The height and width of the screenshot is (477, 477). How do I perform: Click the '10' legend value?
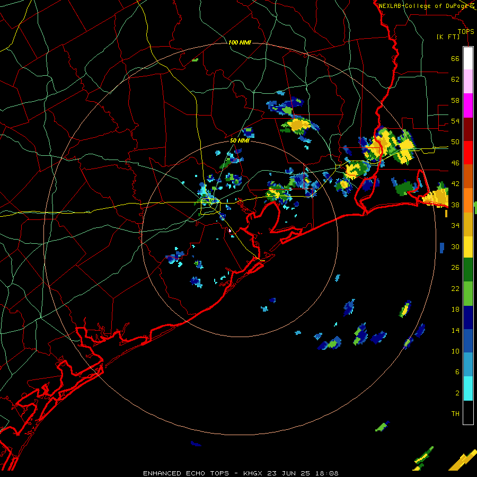tap(455, 351)
